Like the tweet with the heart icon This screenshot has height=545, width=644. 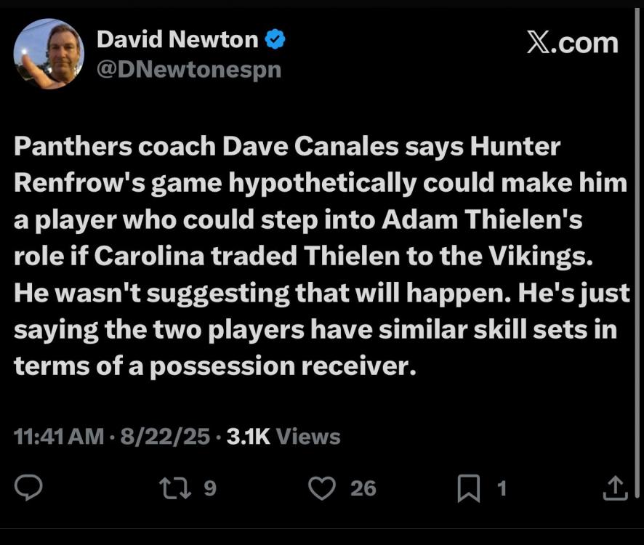point(321,488)
